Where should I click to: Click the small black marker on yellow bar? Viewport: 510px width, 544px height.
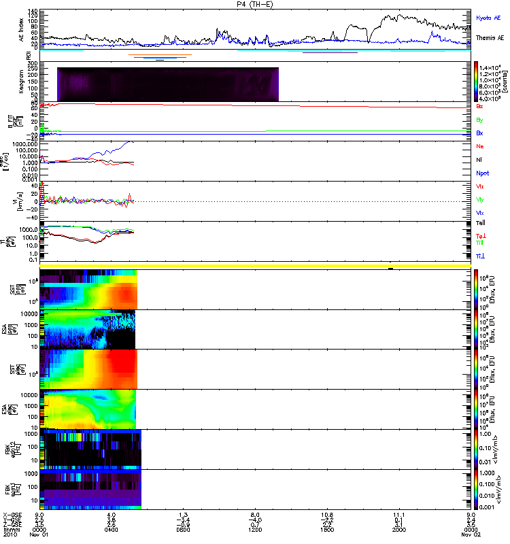[x=390, y=269]
